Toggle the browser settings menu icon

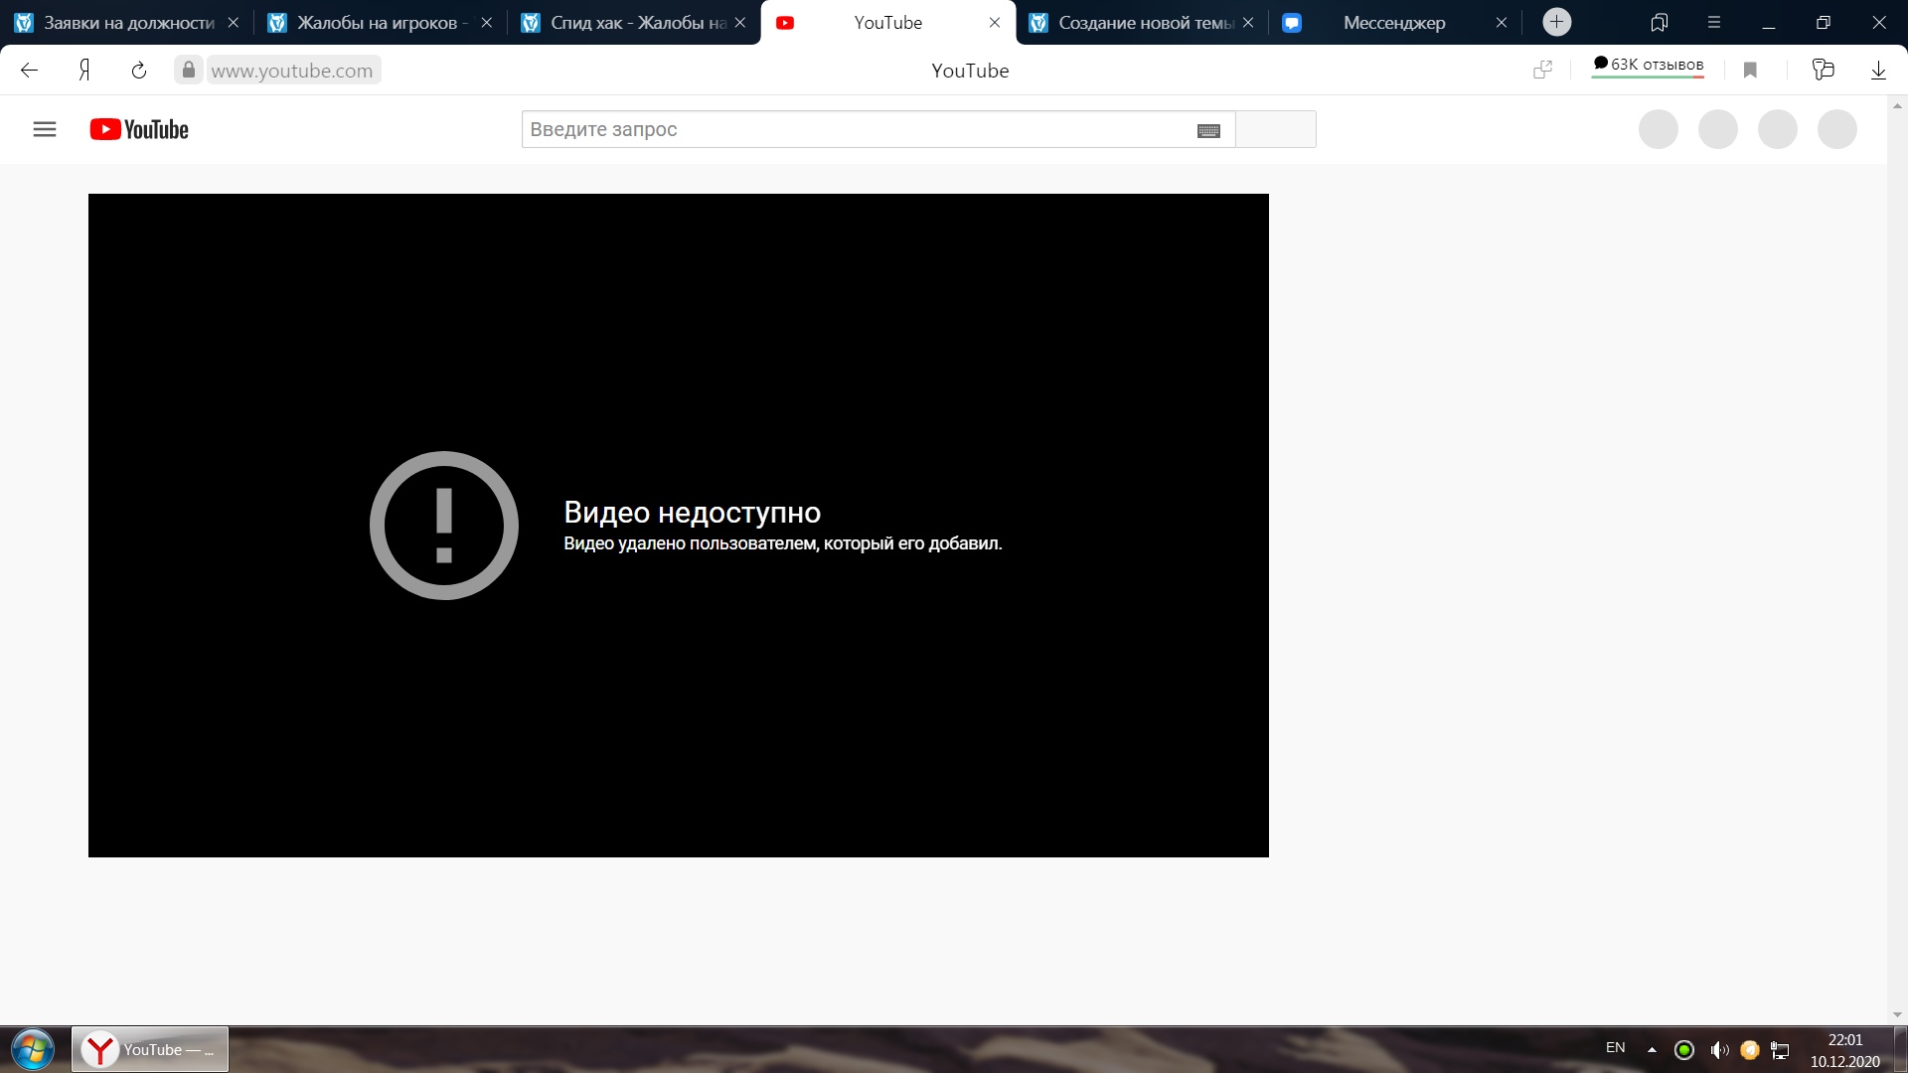coord(1713,22)
